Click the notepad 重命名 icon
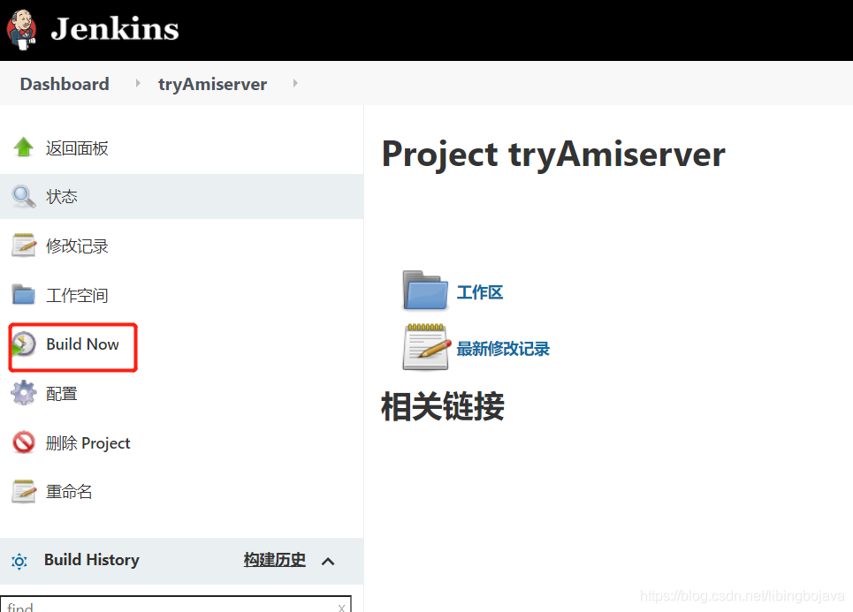Image resolution: width=853 pixels, height=612 pixels. click(23, 491)
